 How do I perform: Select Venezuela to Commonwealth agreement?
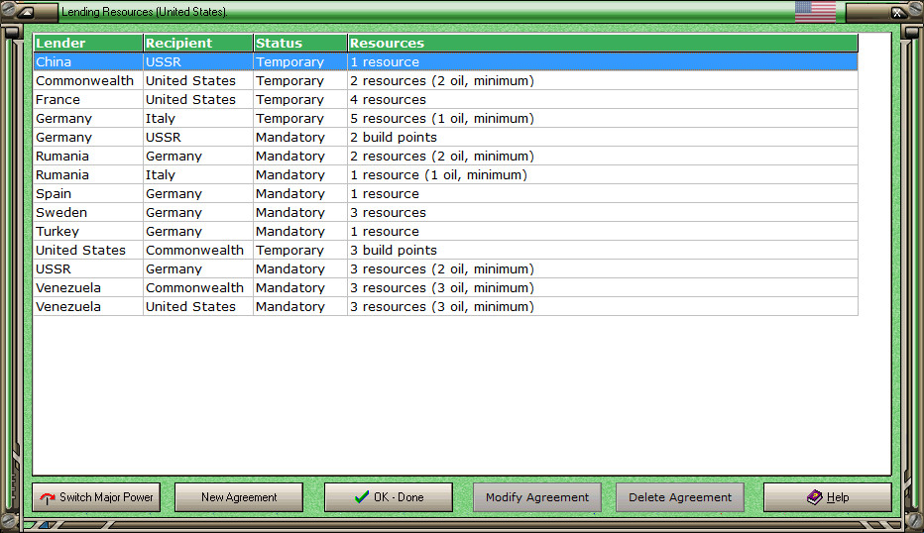(445, 288)
